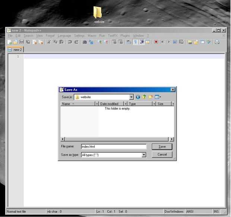Open the Size column dropdown arrow

[x=173, y=104]
